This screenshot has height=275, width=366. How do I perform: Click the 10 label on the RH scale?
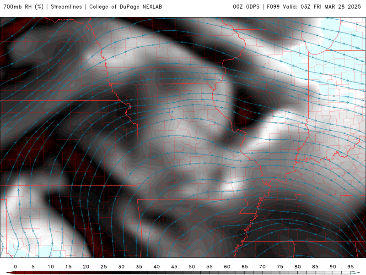coord(51,267)
